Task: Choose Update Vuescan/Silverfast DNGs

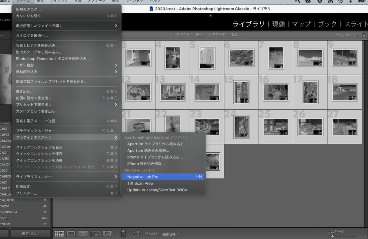Action: point(163,190)
